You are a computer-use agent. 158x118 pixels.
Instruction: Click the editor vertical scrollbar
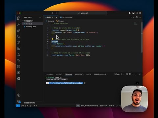(x=142, y=37)
